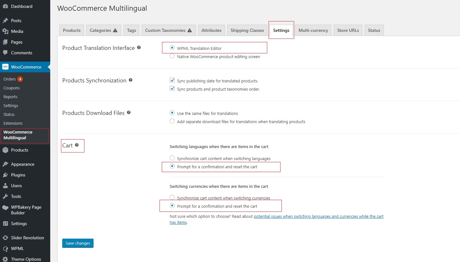Switch to the Attributes tab
Viewport: 460px width, 262px height.
tap(211, 30)
